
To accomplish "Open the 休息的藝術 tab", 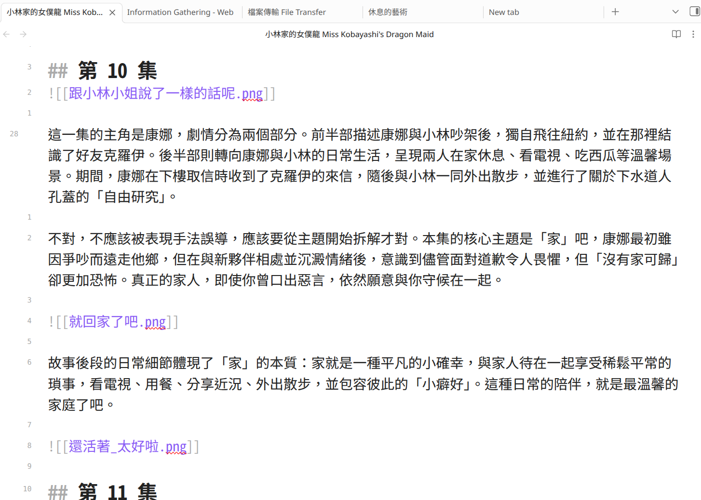I will point(388,13).
